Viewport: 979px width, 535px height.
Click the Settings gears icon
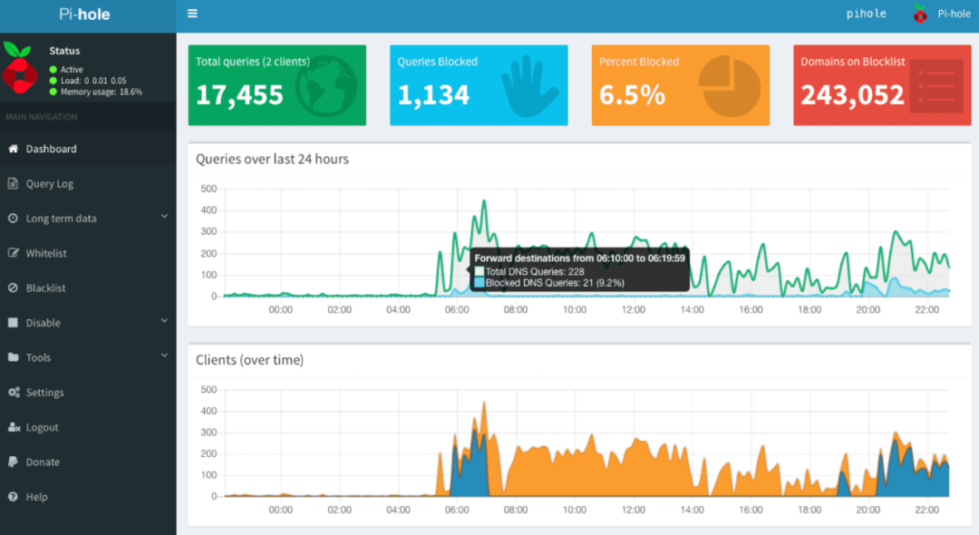14,392
